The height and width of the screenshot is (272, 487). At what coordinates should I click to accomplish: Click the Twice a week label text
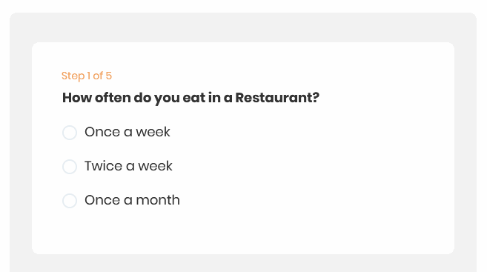point(128,166)
